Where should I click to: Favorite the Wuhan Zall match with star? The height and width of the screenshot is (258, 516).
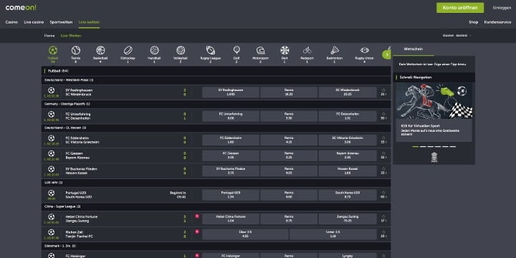click(x=383, y=232)
